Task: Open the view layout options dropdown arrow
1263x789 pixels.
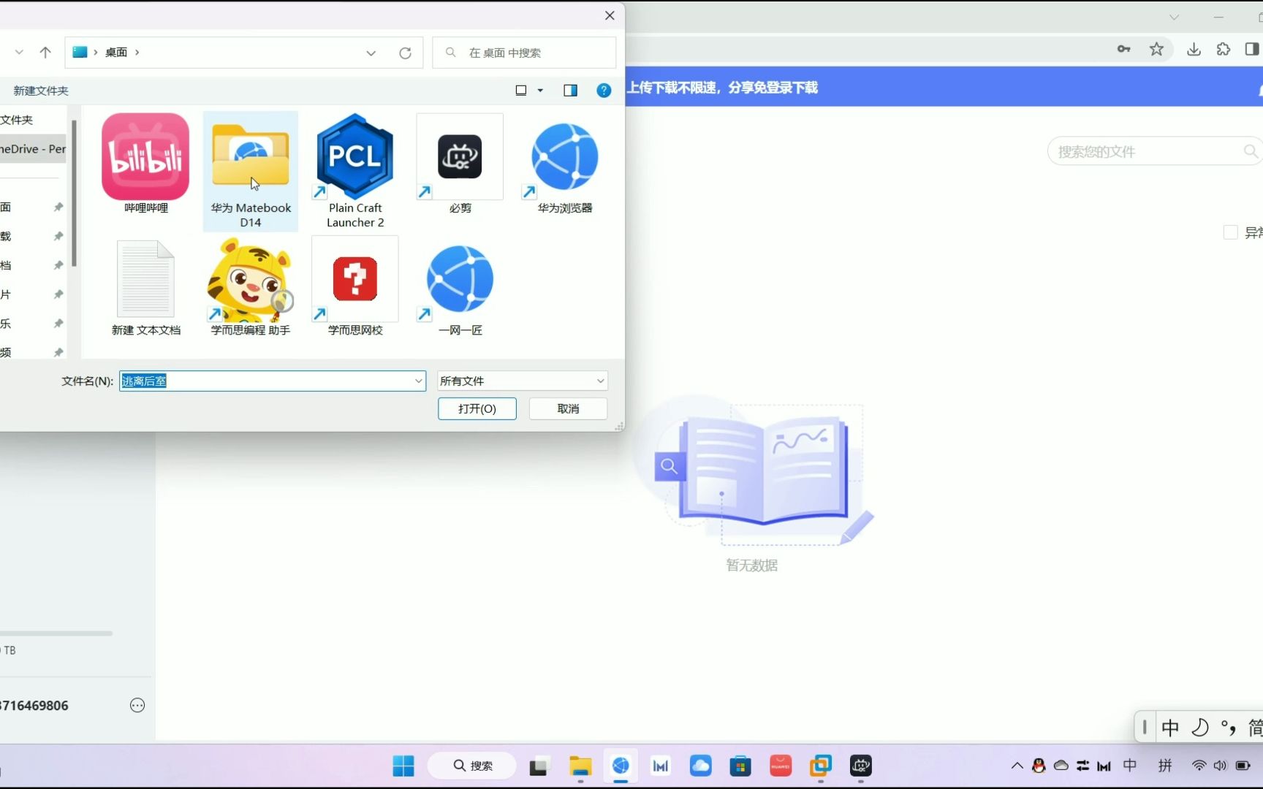Action: (x=541, y=91)
